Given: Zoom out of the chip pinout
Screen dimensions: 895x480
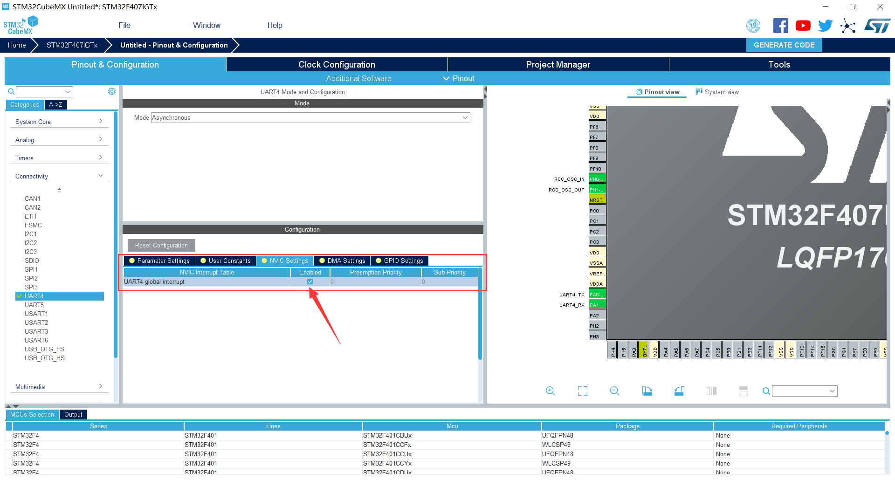Looking at the screenshot, I should point(614,391).
